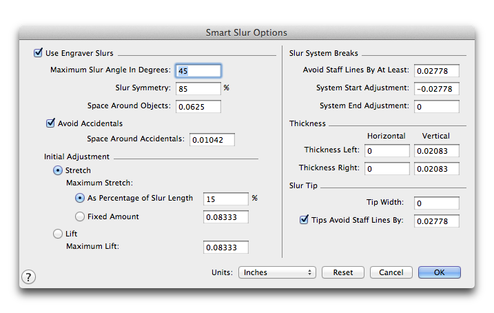Open the Units dropdown showing Inches
The width and height of the screenshot is (494, 313).
[x=277, y=272]
